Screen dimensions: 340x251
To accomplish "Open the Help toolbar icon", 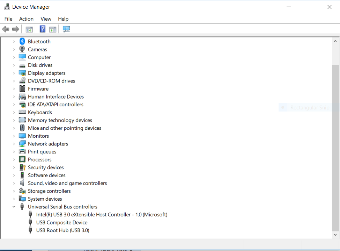I will click(43, 29).
